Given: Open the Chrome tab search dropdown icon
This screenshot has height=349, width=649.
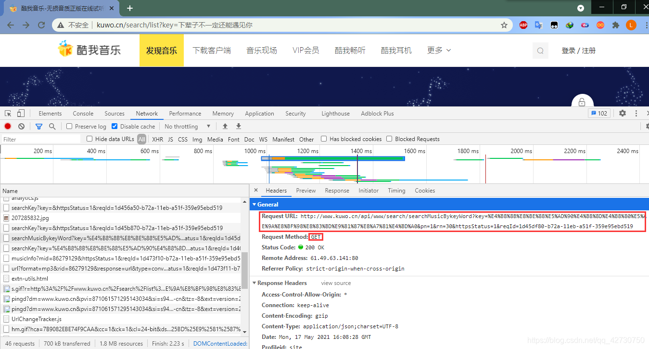Looking at the screenshot, I should coord(581,8).
